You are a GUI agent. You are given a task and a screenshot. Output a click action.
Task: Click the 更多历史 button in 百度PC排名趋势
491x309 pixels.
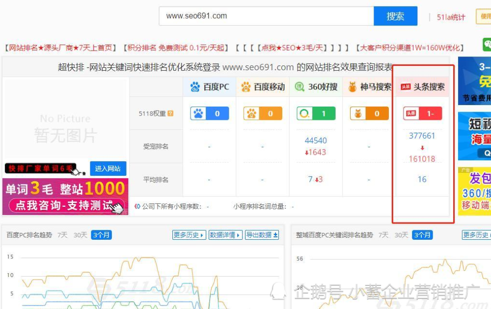tap(189, 235)
